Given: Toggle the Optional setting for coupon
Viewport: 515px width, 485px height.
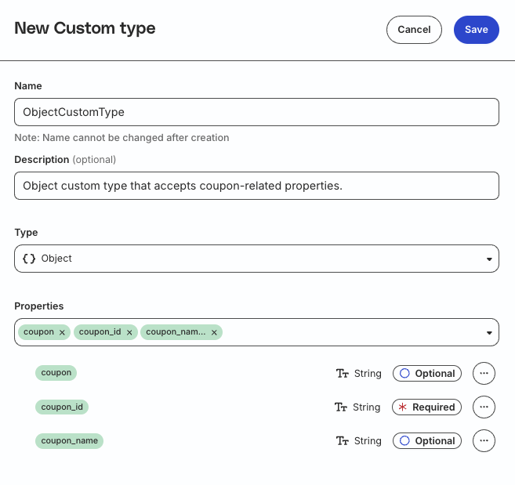Looking at the screenshot, I should tap(427, 374).
